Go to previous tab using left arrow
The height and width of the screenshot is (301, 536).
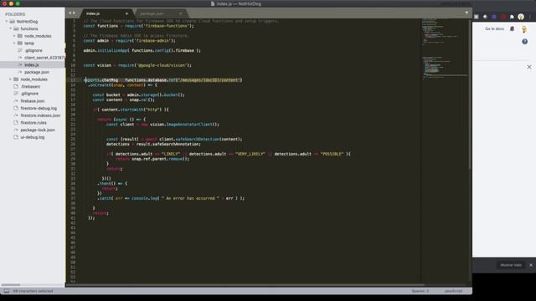pyautogui.click(x=70, y=13)
